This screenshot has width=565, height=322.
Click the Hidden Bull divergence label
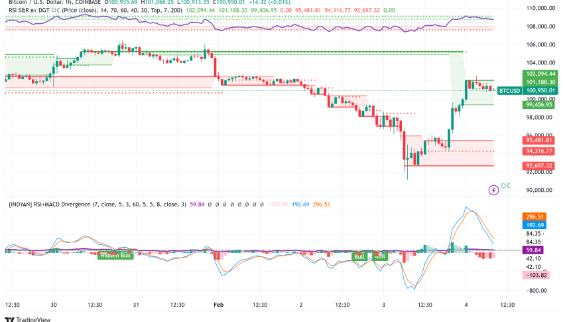[115, 256]
